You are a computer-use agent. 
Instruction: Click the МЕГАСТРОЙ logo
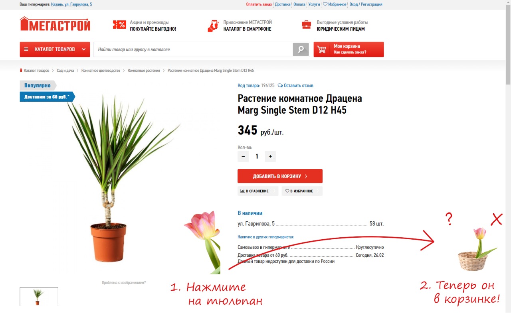pyautogui.click(x=55, y=24)
